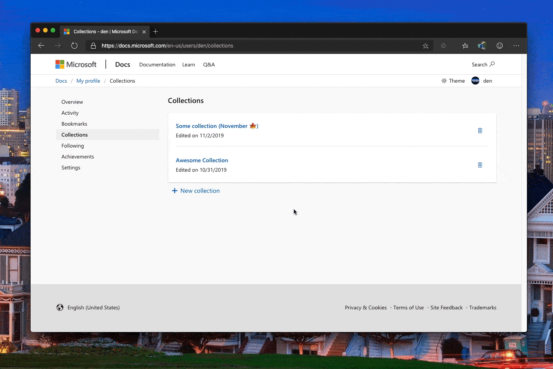This screenshot has height=369, width=553.
Task: Open "Awesome Collection"
Action: coord(202,160)
